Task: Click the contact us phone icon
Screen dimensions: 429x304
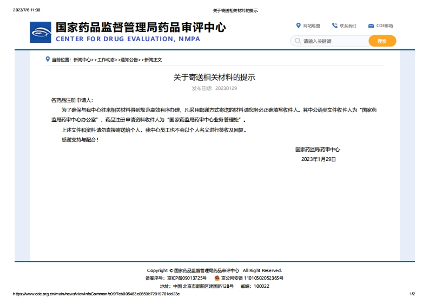Action: pos(335,25)
